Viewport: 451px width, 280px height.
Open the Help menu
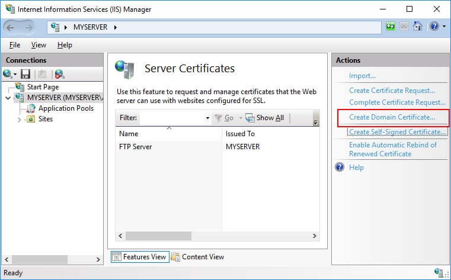(x=65, y=45)
